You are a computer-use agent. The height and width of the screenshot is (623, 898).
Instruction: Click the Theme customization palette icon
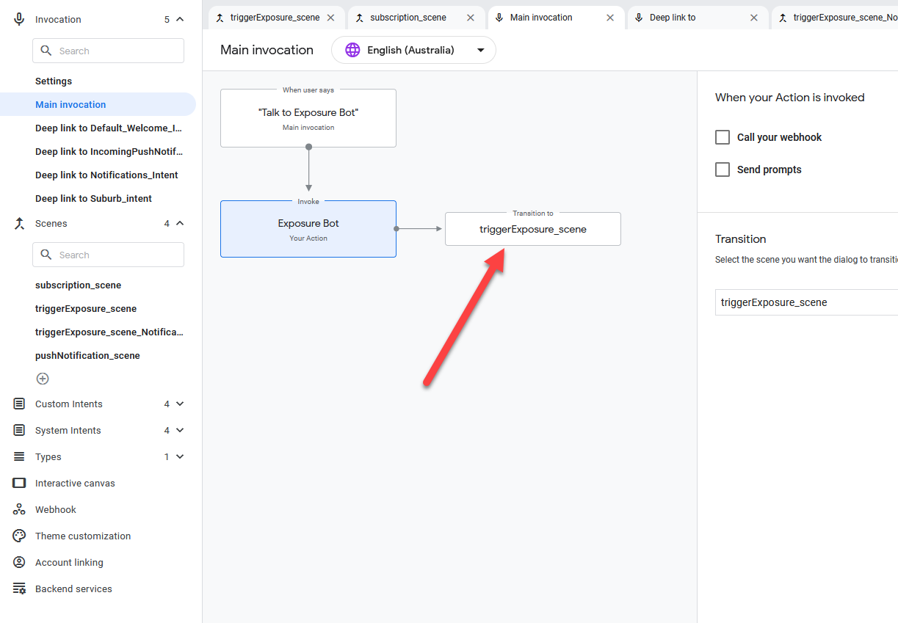click(19, 536)
